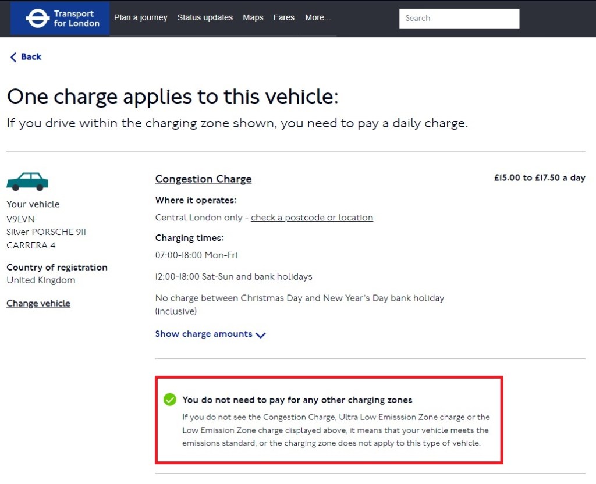Open the Congestion Charge heading link
The image size is (596, 484).
(203, 179)
